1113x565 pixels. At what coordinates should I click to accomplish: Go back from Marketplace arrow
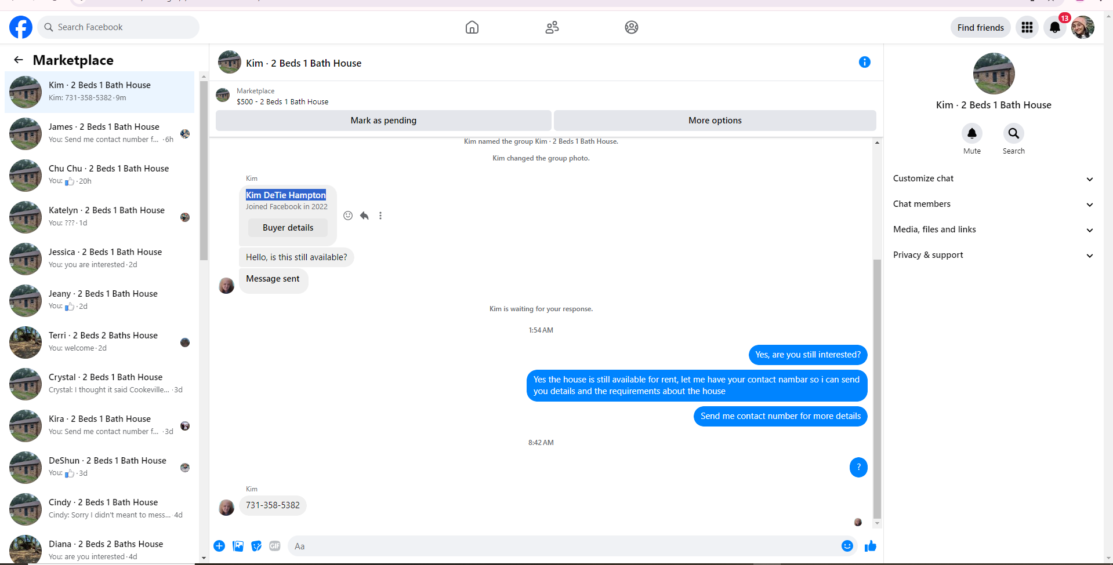pyautogui.click(x=19, y=60)
